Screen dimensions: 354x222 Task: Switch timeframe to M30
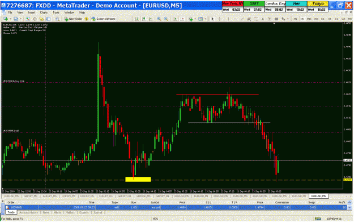[x=316, y=19]
